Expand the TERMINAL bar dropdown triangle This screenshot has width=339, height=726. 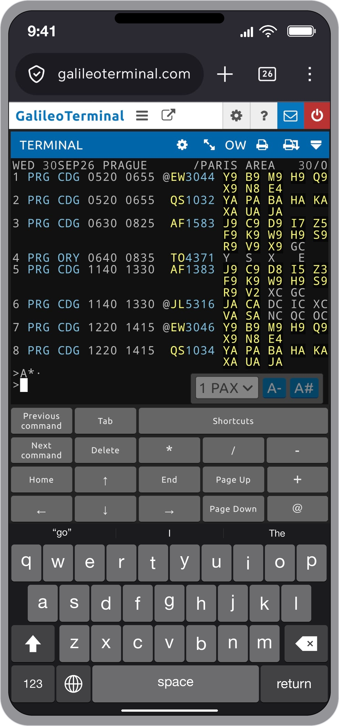point(316,145)
